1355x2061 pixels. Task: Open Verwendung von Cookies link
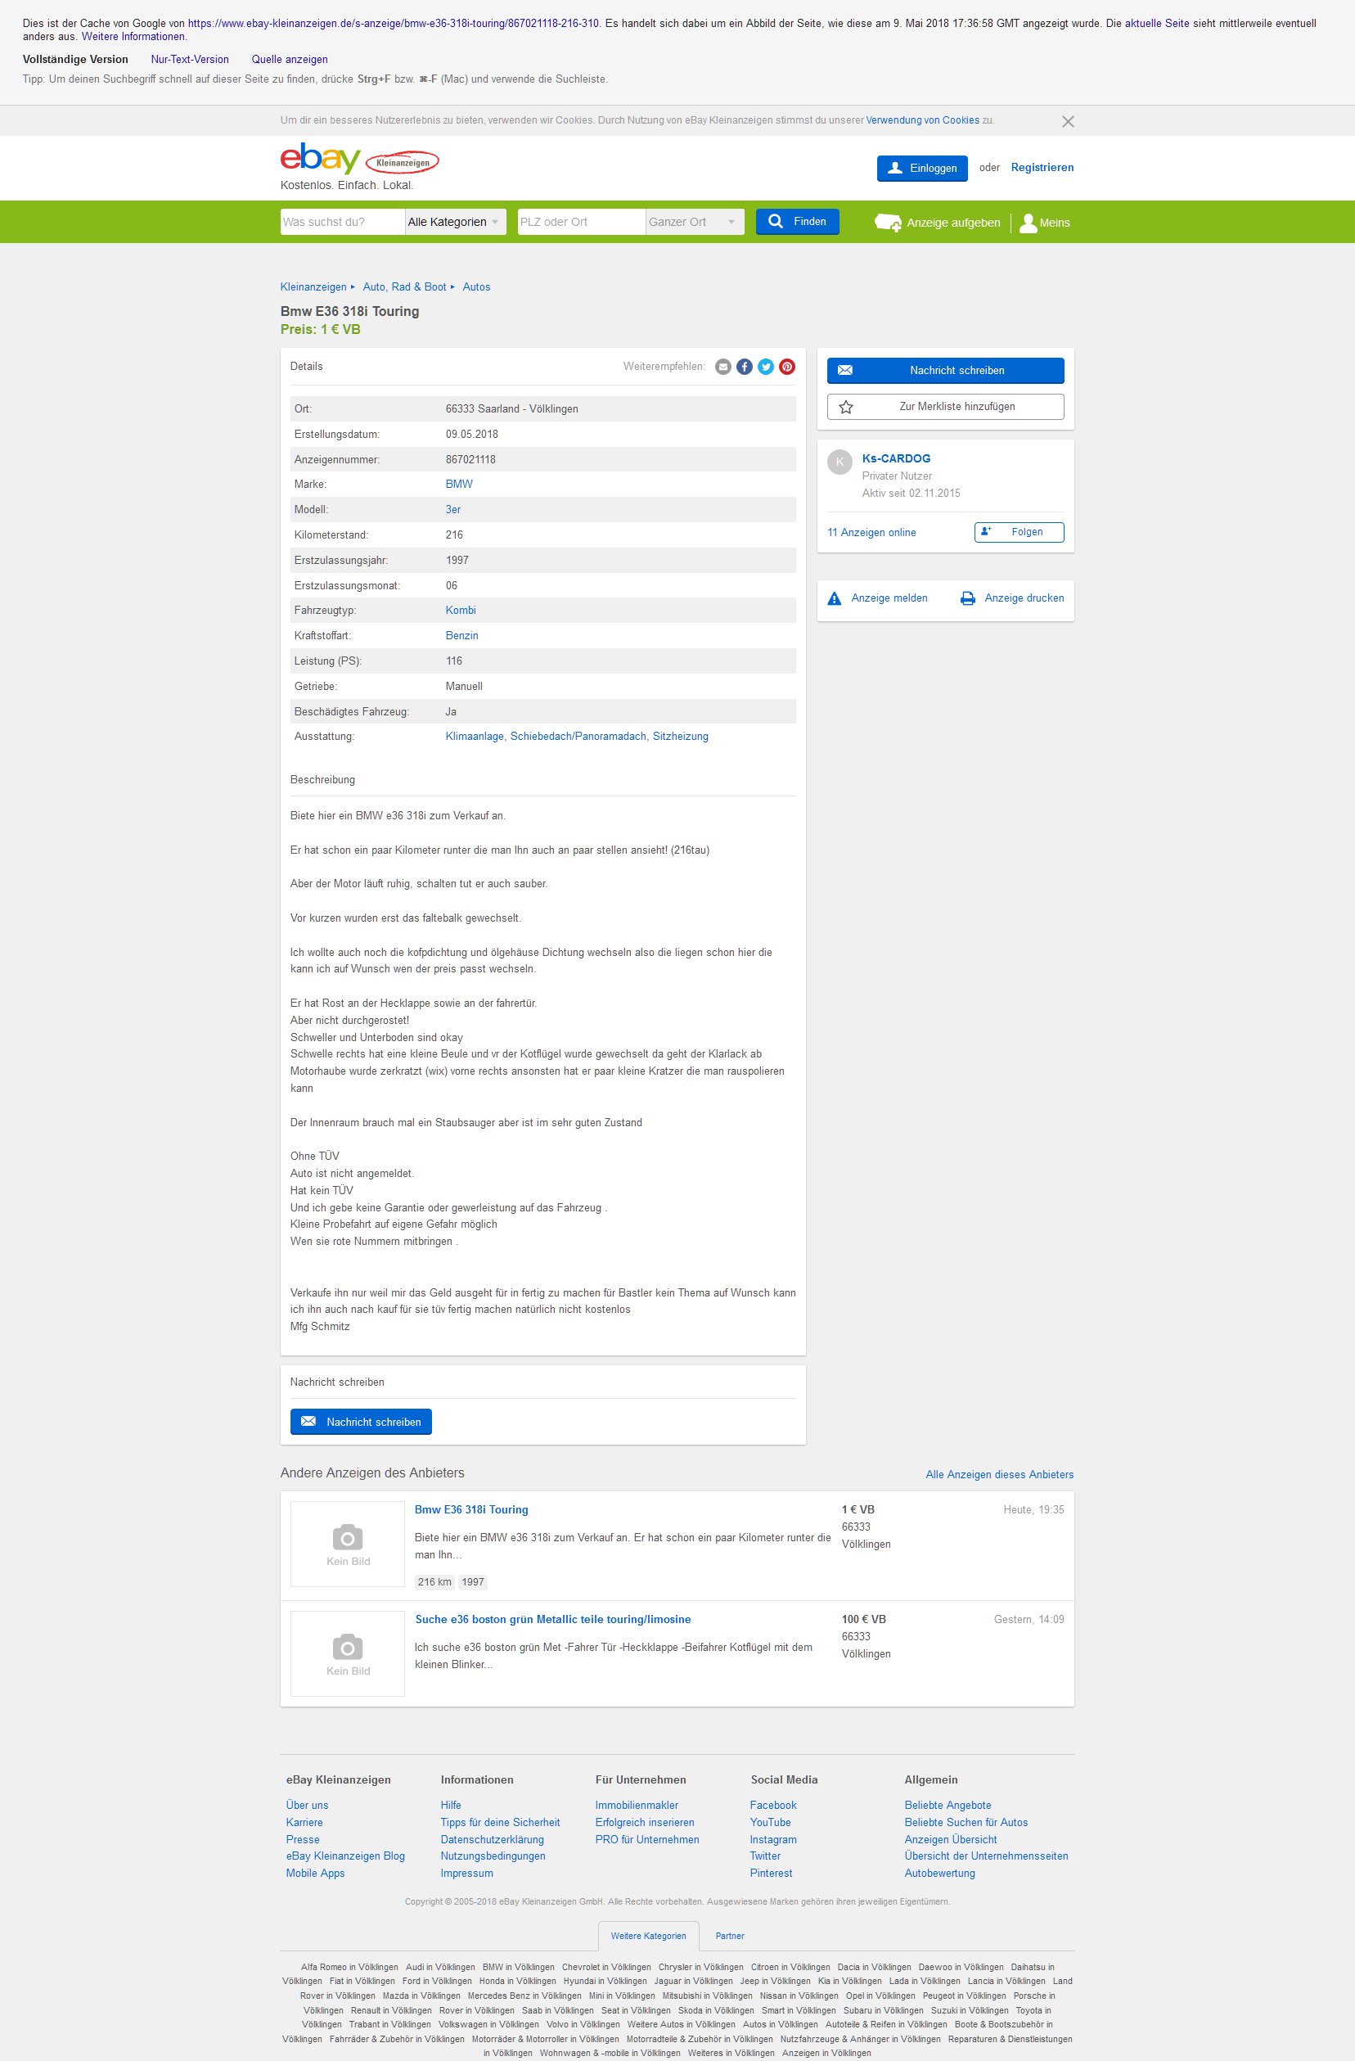(922, 120)
